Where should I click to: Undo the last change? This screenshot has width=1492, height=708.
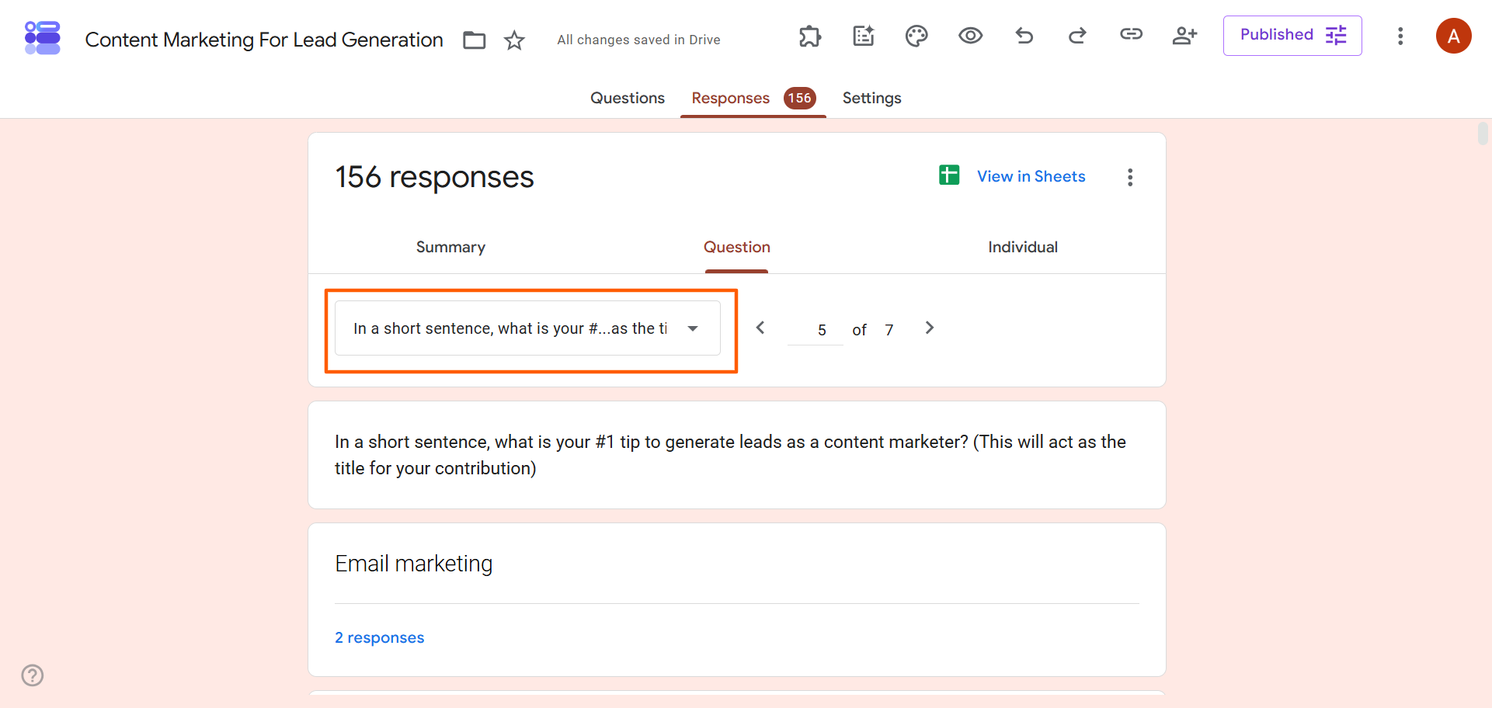tap(1024, 36)
